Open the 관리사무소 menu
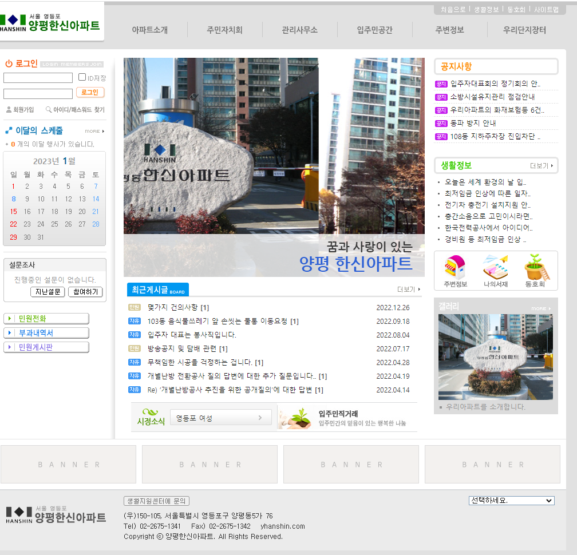The width and height of the screenshot is (577, 555). (x=299, y=30)
